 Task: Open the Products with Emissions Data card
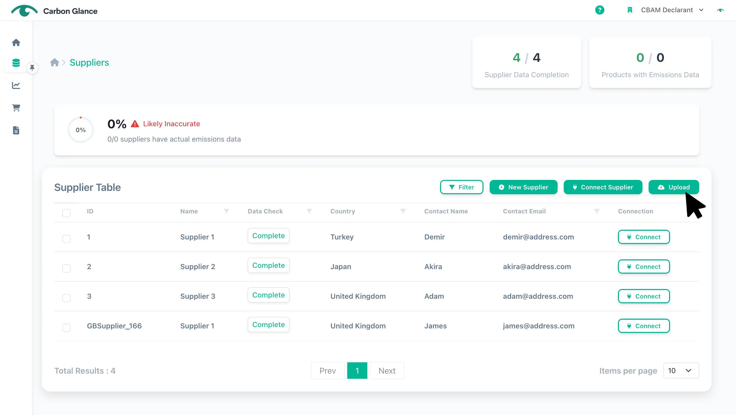pos(650,62)
